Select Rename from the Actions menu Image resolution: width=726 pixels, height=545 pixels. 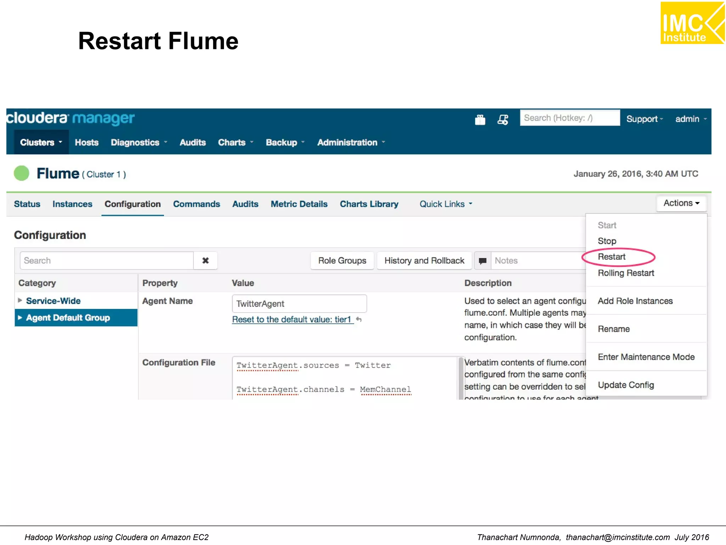point(614,329)
